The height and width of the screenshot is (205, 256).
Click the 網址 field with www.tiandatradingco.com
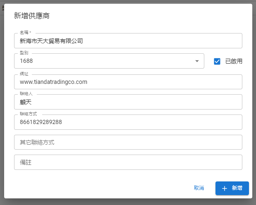point(128,82)
